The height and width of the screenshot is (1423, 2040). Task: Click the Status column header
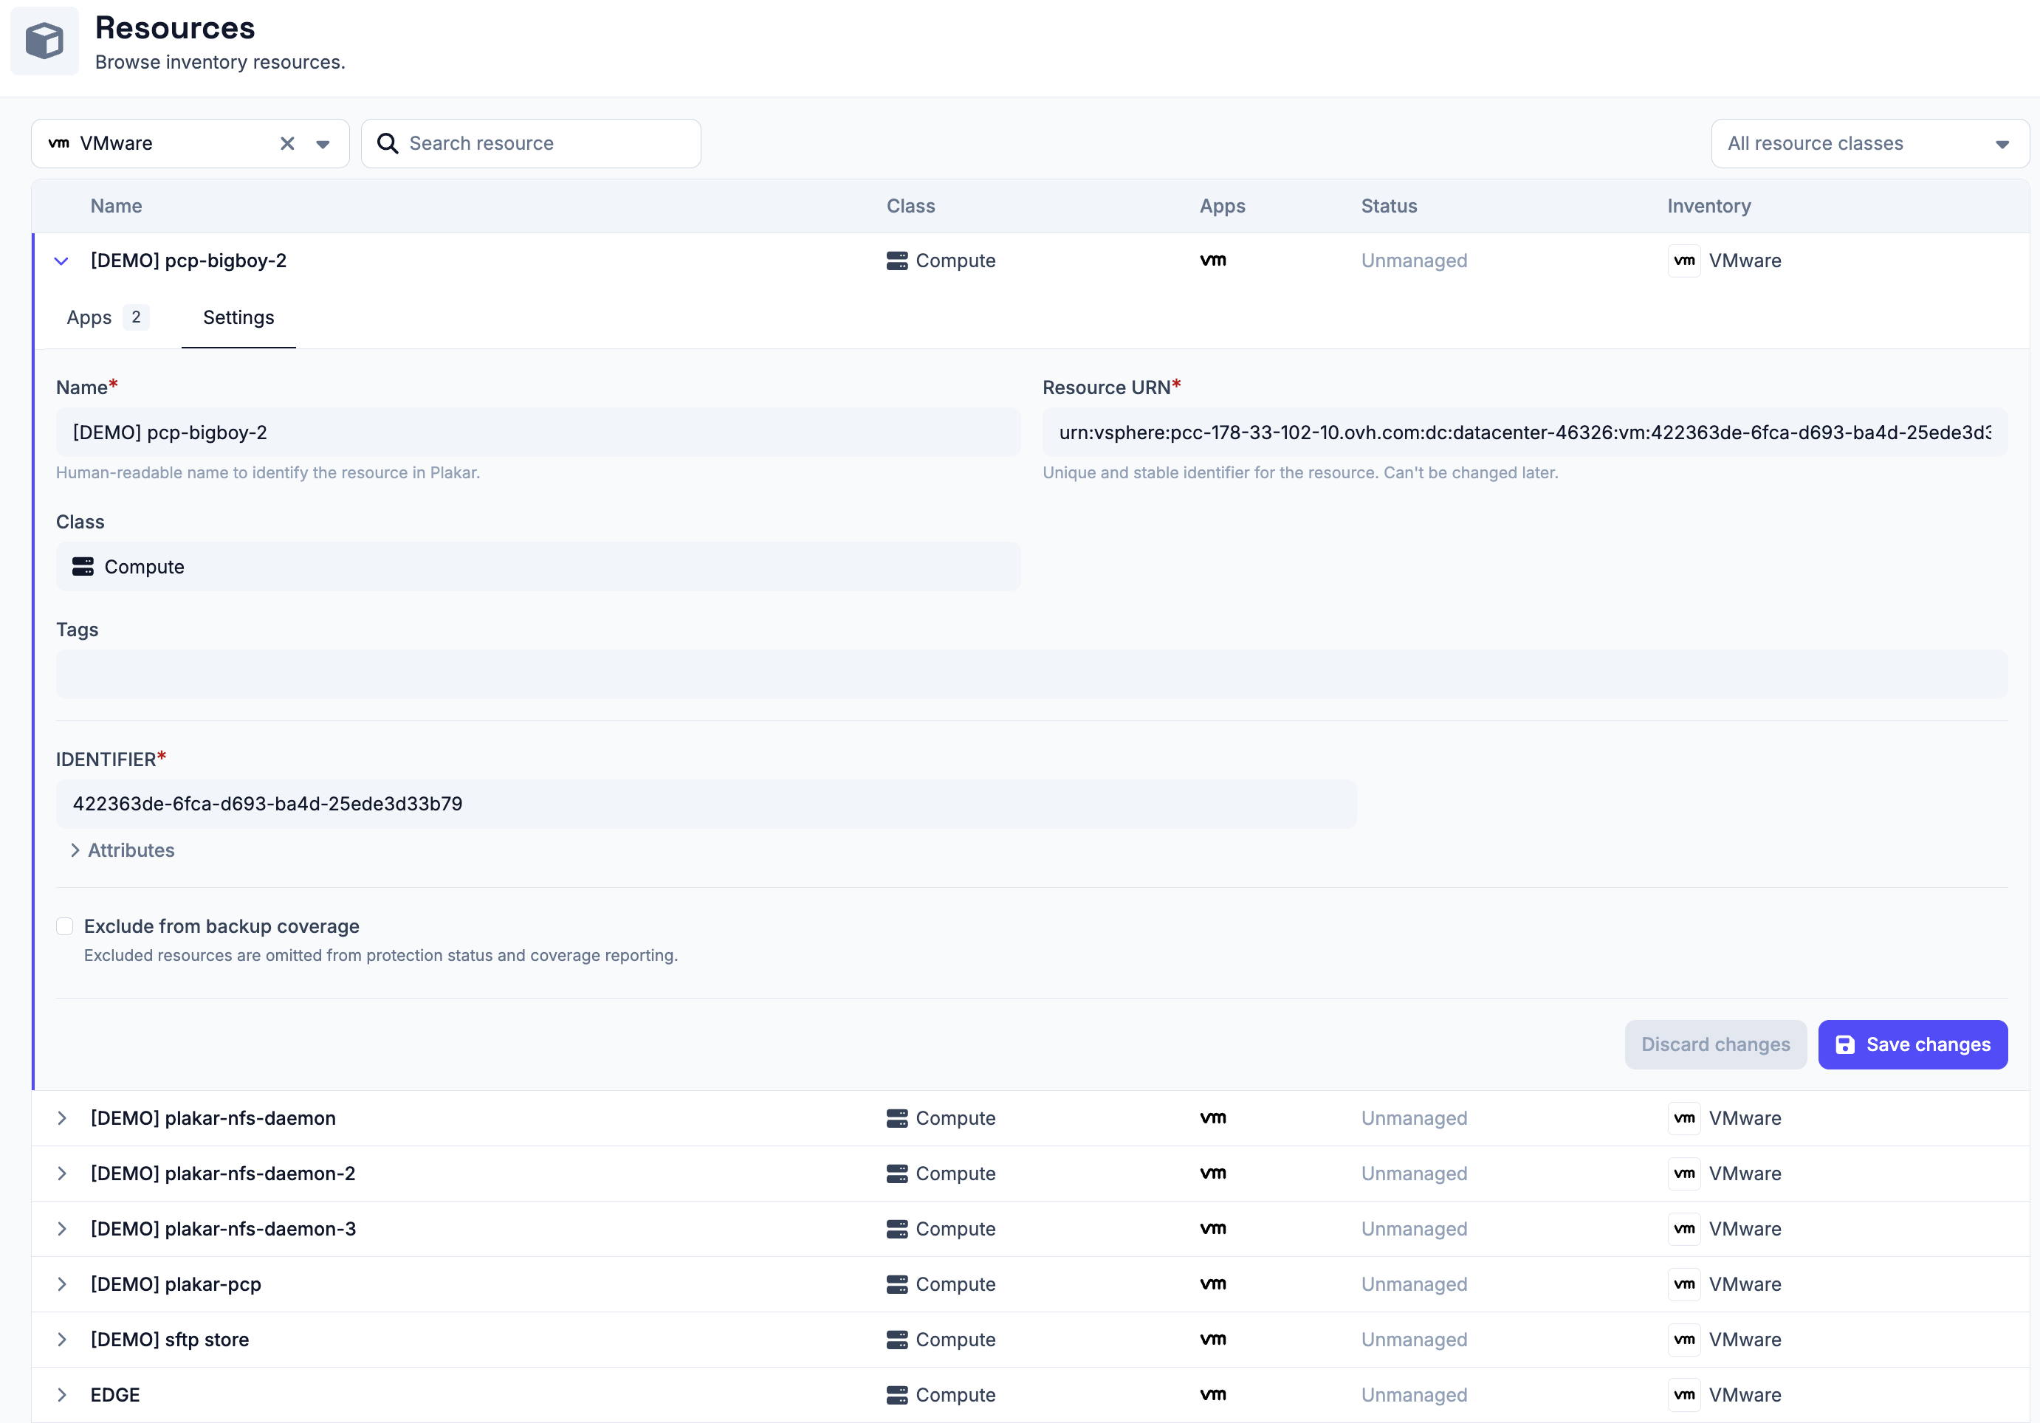click(x=1389, y=206)
